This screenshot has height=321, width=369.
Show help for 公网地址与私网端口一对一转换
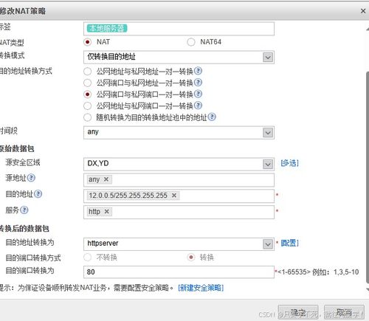pyautogui.click(x=198, y=106)
